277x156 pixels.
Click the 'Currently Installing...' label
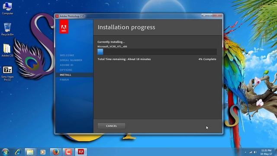[x=111, y=42]
